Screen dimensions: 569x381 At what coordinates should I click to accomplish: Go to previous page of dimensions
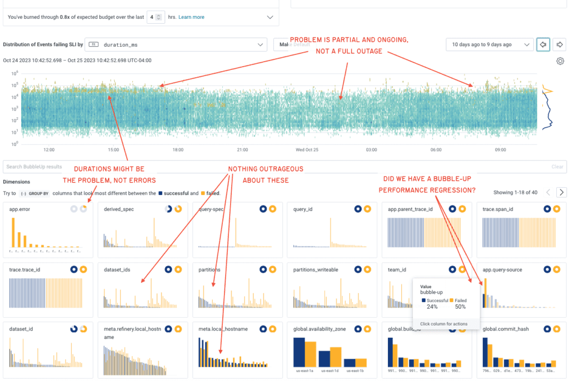point(548,192)
